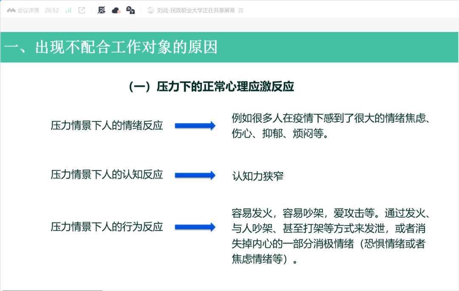Click the Tencent Meeting logo icon

tap(11, 10)
